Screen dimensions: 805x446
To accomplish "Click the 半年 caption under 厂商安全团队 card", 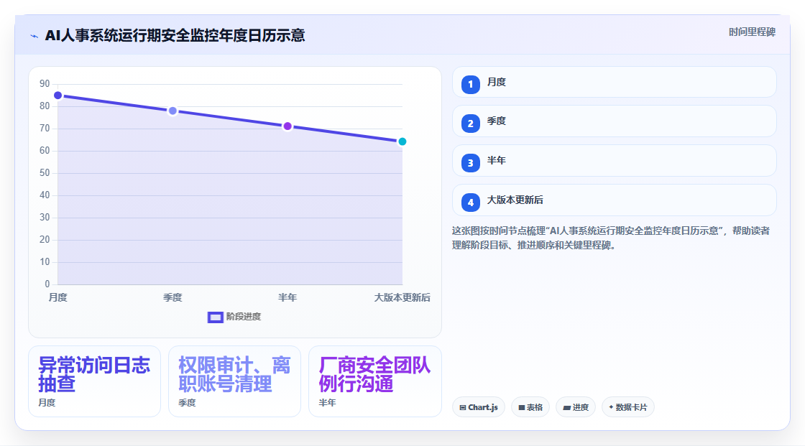I will pos(327,403).
